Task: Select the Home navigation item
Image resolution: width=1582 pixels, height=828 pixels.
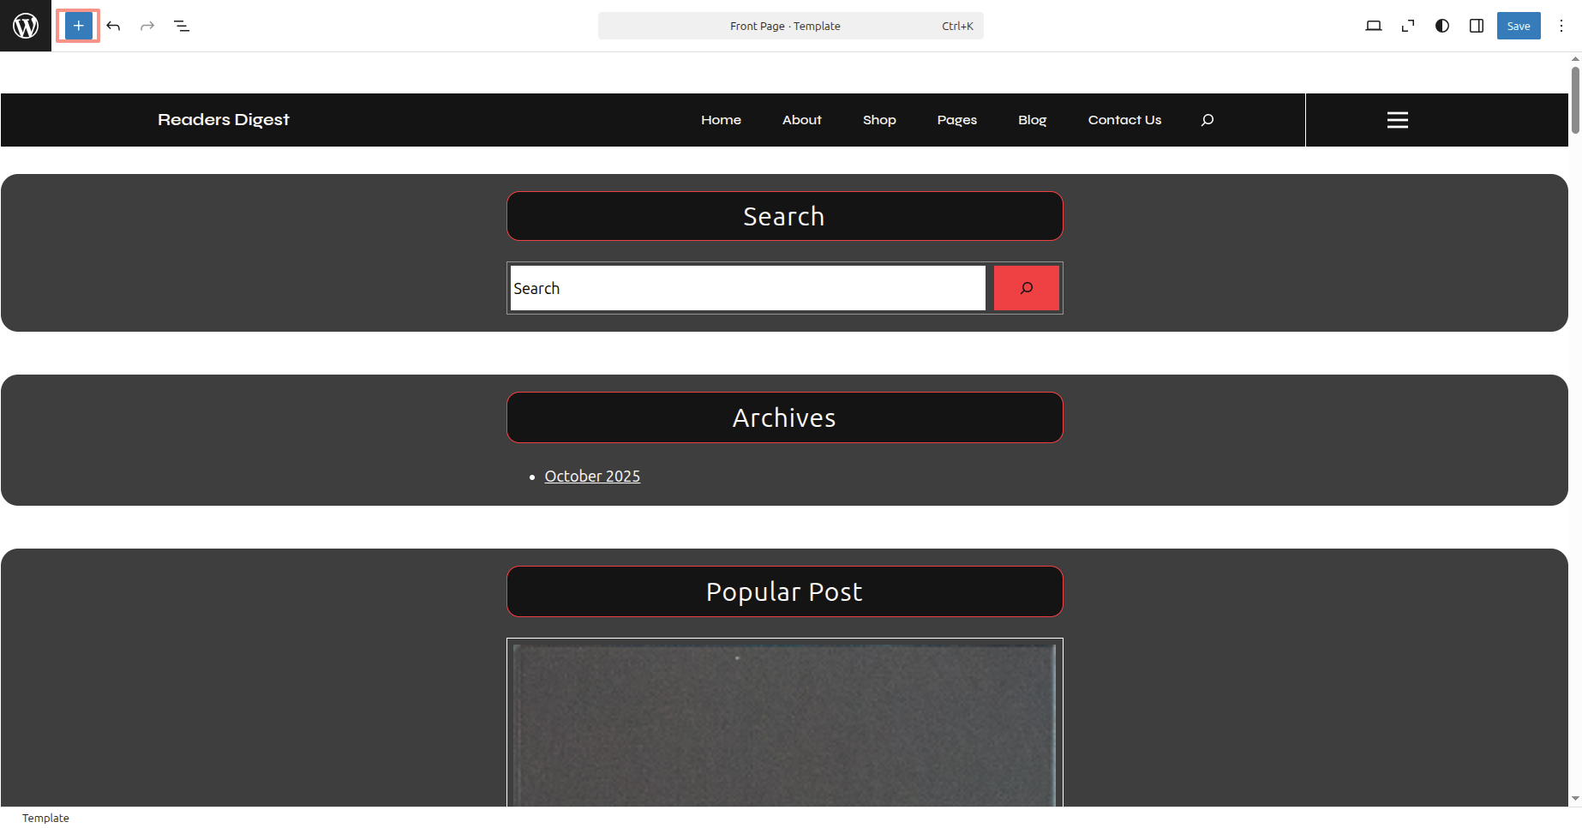Action: pos(721,120)
